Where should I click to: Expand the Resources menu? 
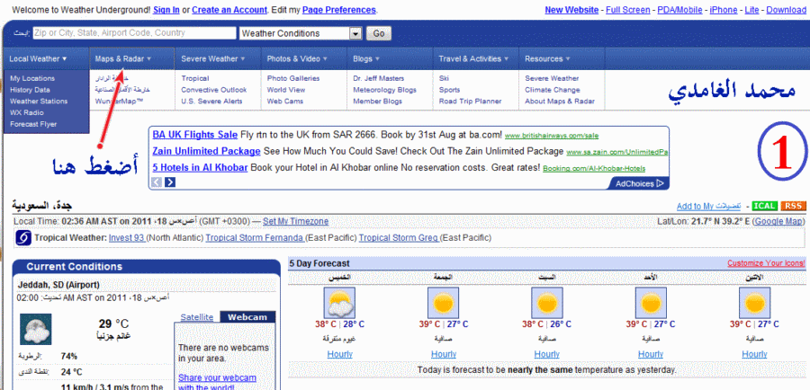(547, 58)
